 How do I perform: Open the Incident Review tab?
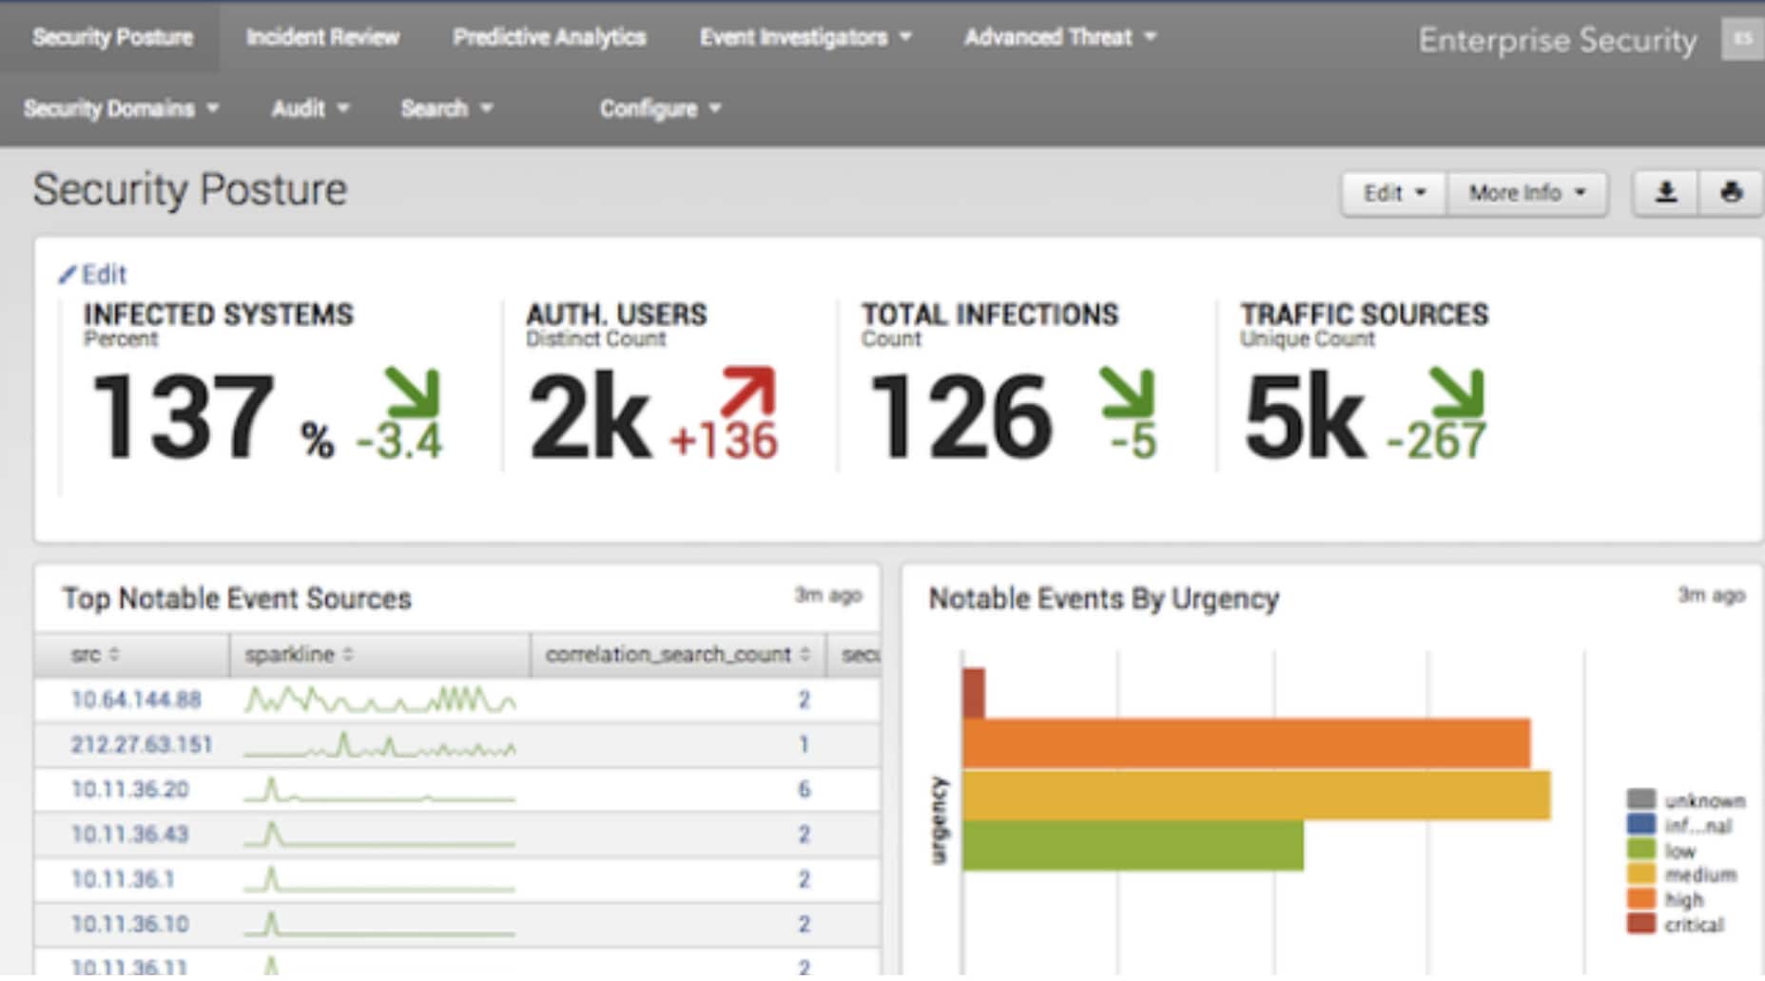(322, 37)
